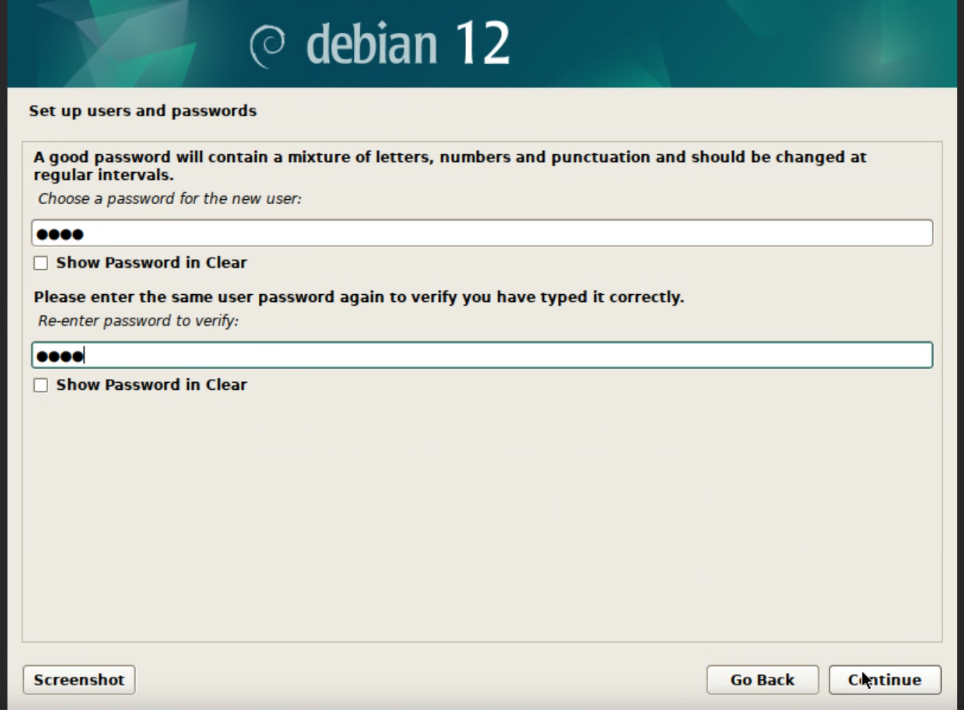Focus the new user password field
Image resolution: width=964 pixels, height=710 pixels.
tap(482, 233)
